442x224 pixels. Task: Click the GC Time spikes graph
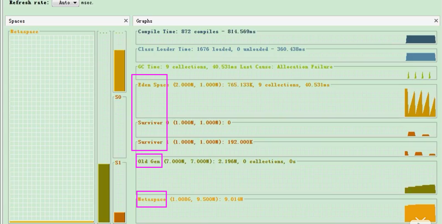[x=419, y=75]
